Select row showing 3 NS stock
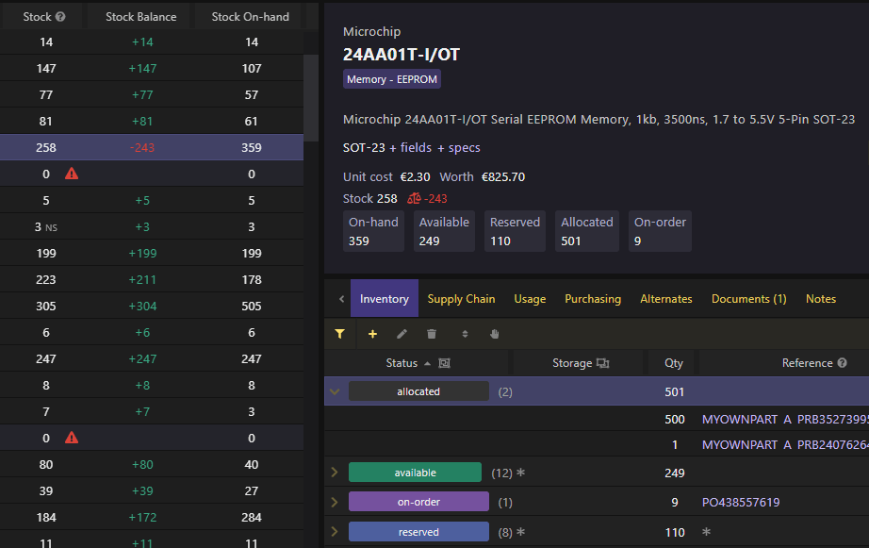Viewport: 869px width, 548px height. click(152, 227)
